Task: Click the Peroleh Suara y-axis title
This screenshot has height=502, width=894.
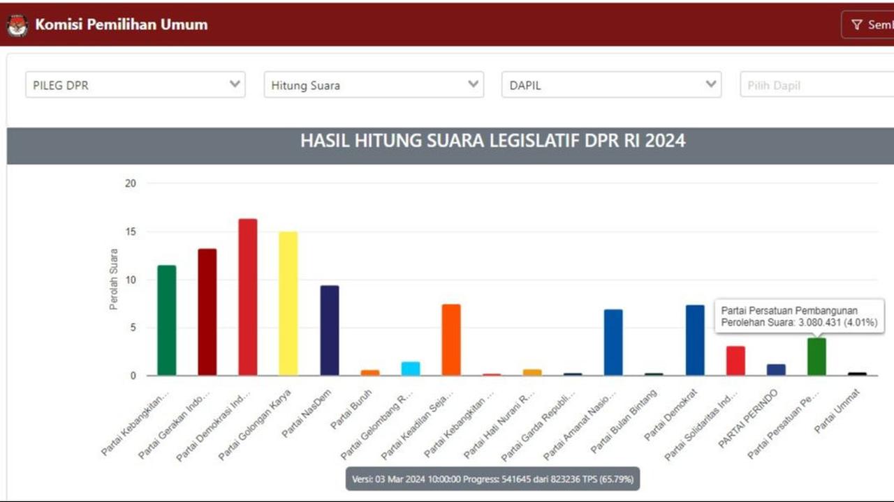Action: point(114,280)
